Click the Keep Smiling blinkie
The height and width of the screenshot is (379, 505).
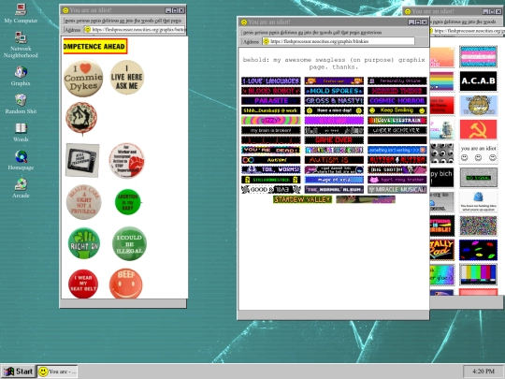click(397, 110)
